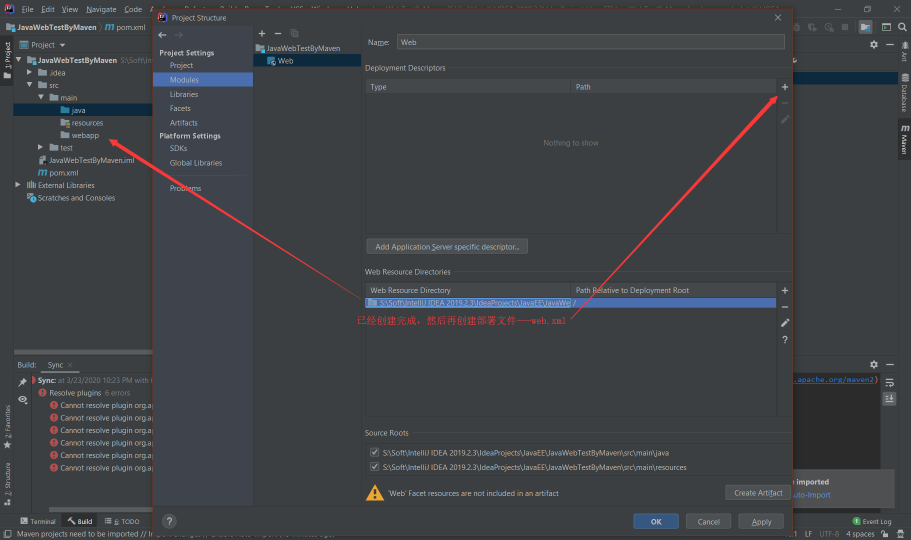Select Artifacts in Project Settings
The height and width of the screenshot is (540, 911).
[183, 123]
